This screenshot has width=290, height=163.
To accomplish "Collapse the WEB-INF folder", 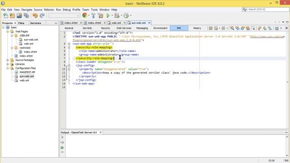I will pyautogui.click(x=12, y=35).
